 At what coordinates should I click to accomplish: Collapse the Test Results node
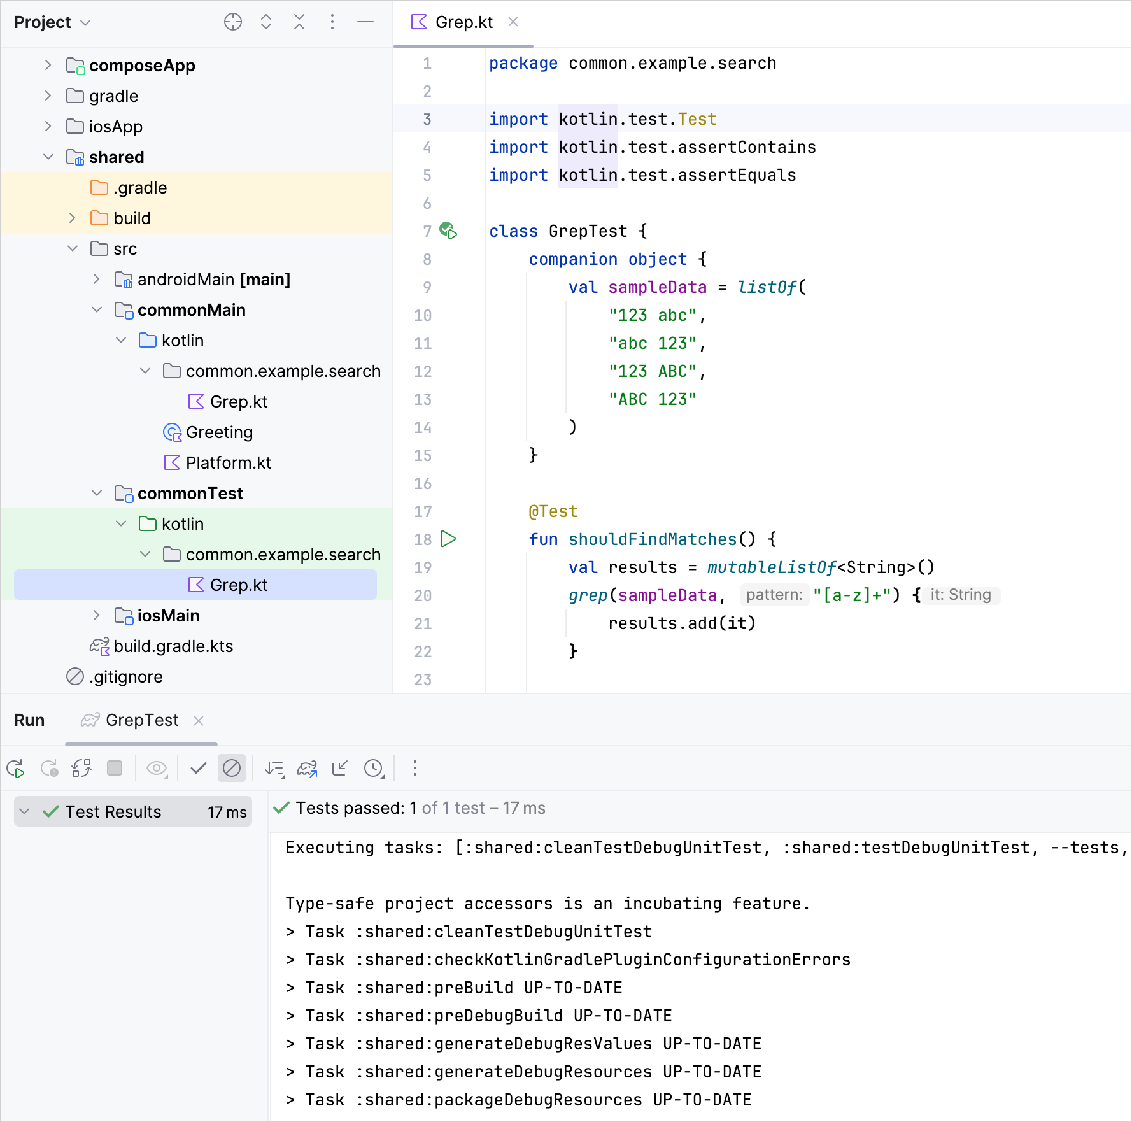pos(24,811)
